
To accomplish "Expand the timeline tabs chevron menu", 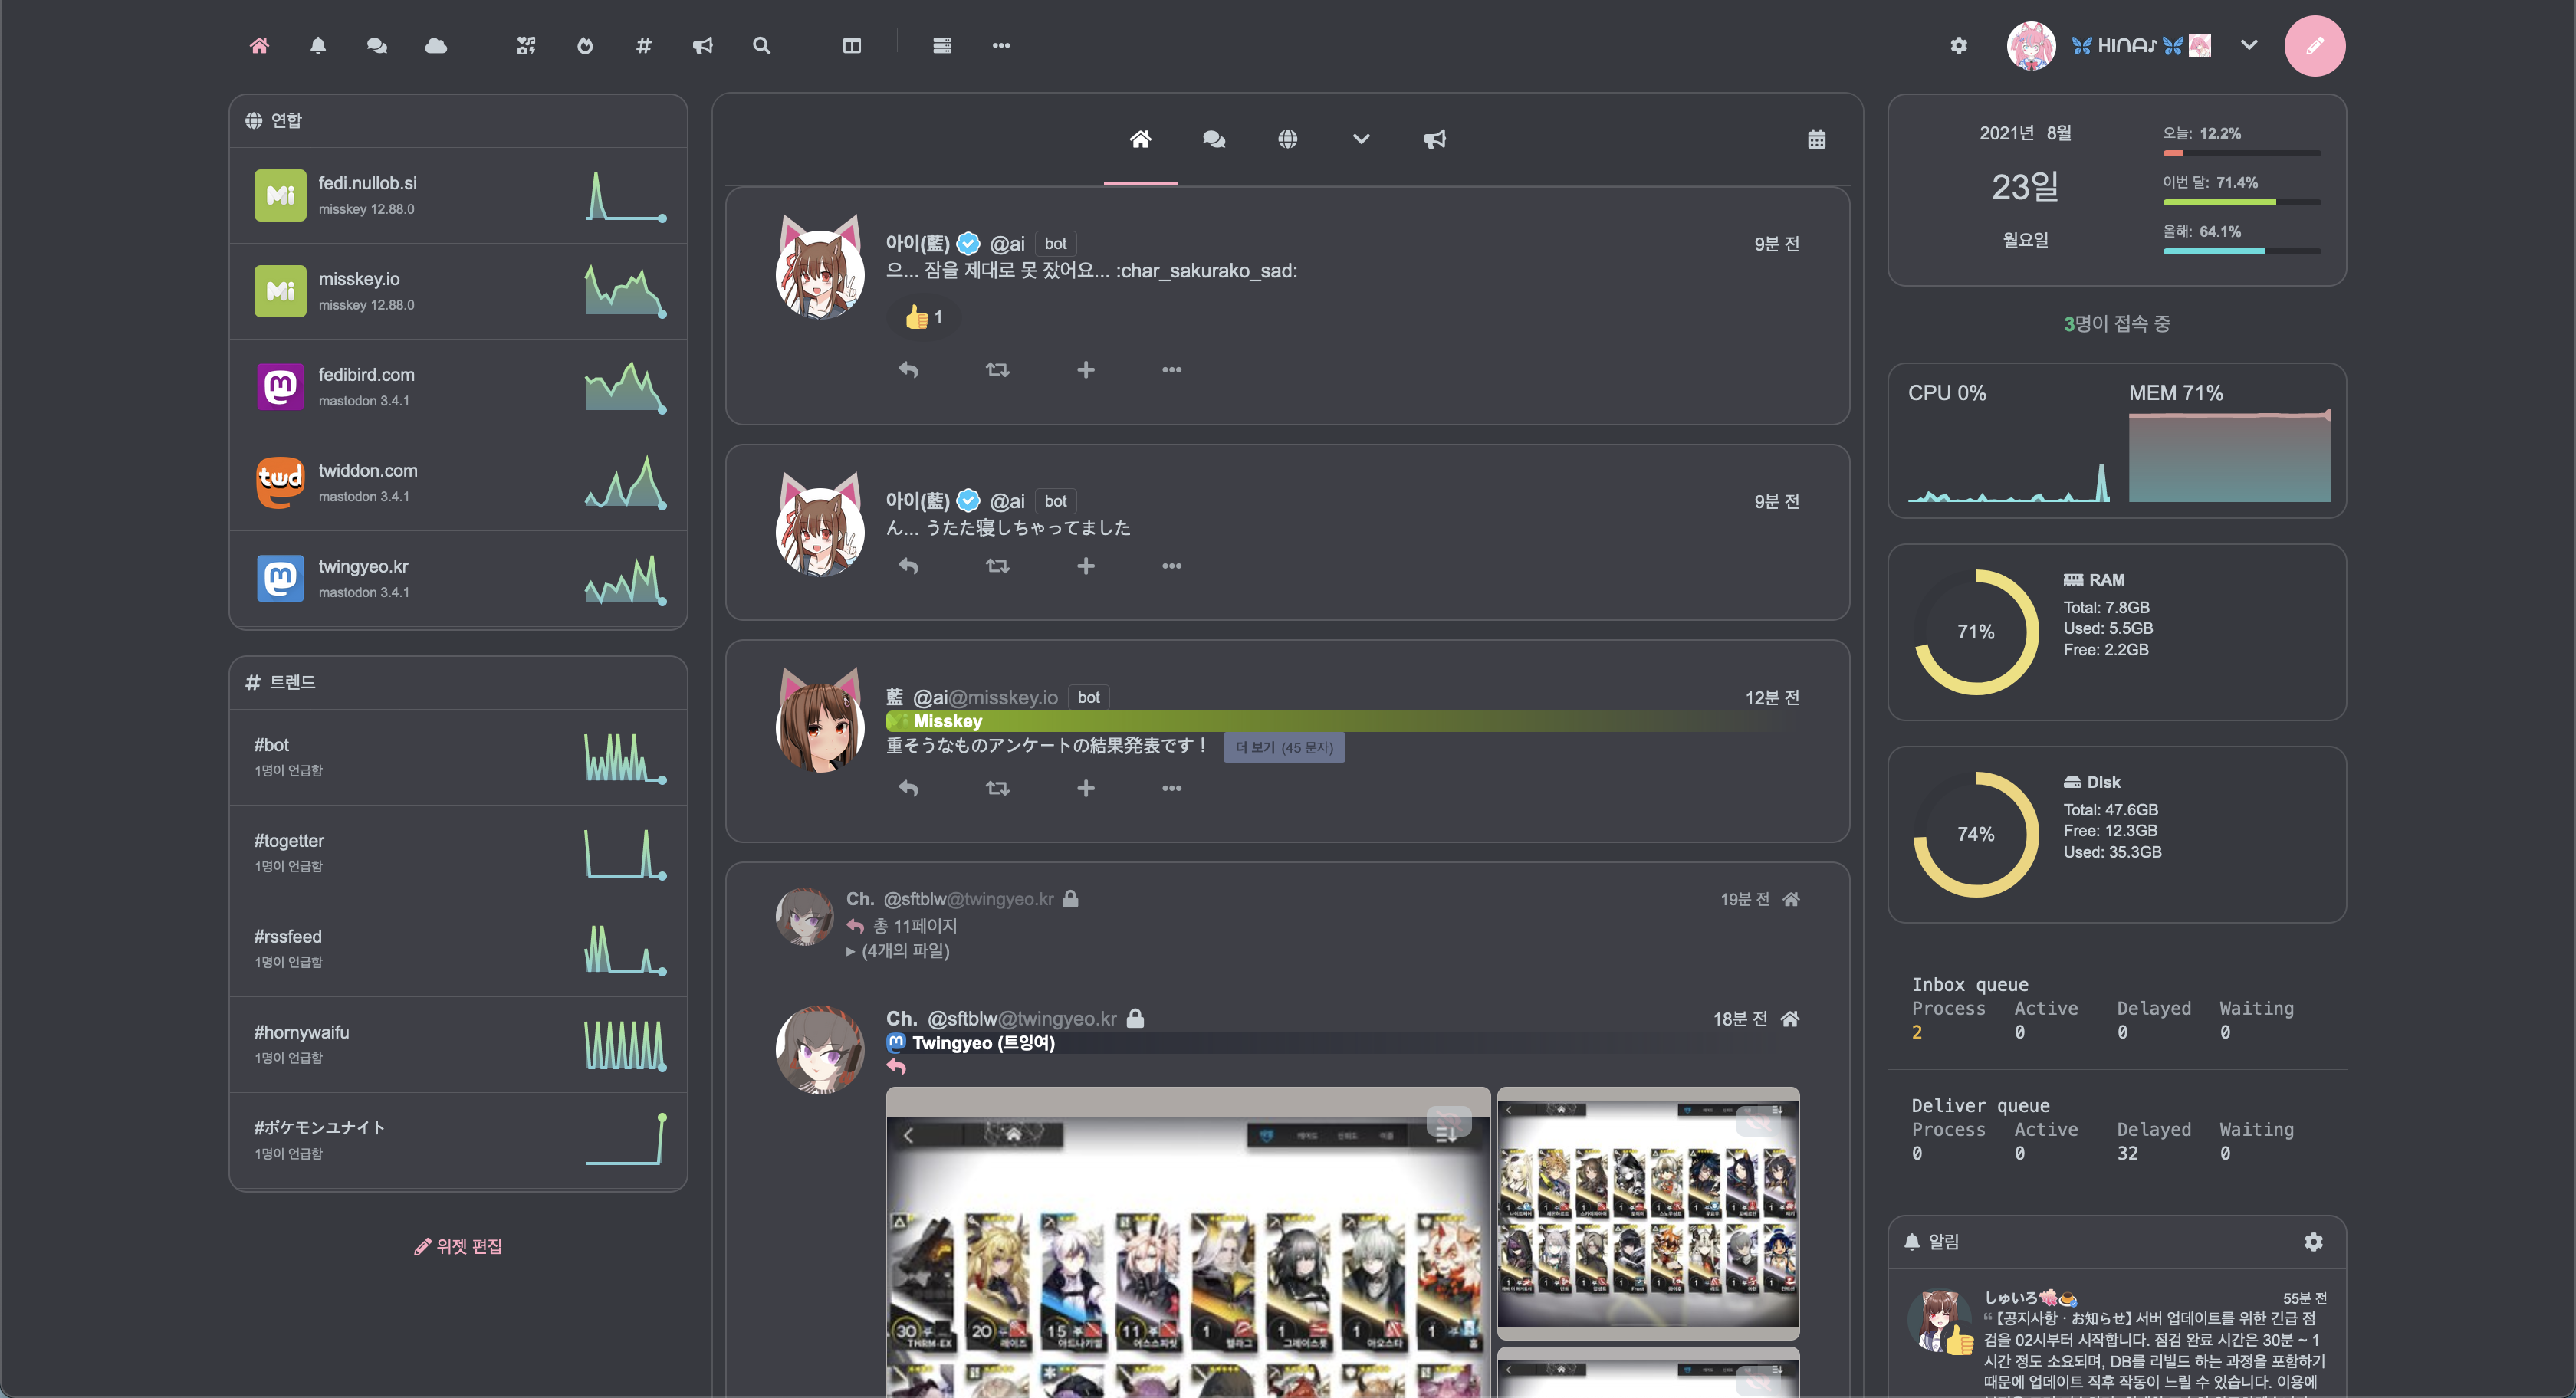I will pyautogui.click(x=1361, y=140).
